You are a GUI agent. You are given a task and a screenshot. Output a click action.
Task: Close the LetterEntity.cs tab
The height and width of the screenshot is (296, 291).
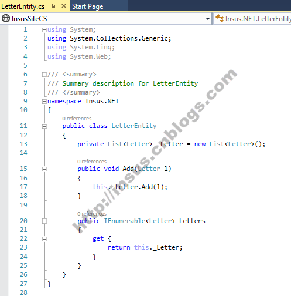(63, 6)
